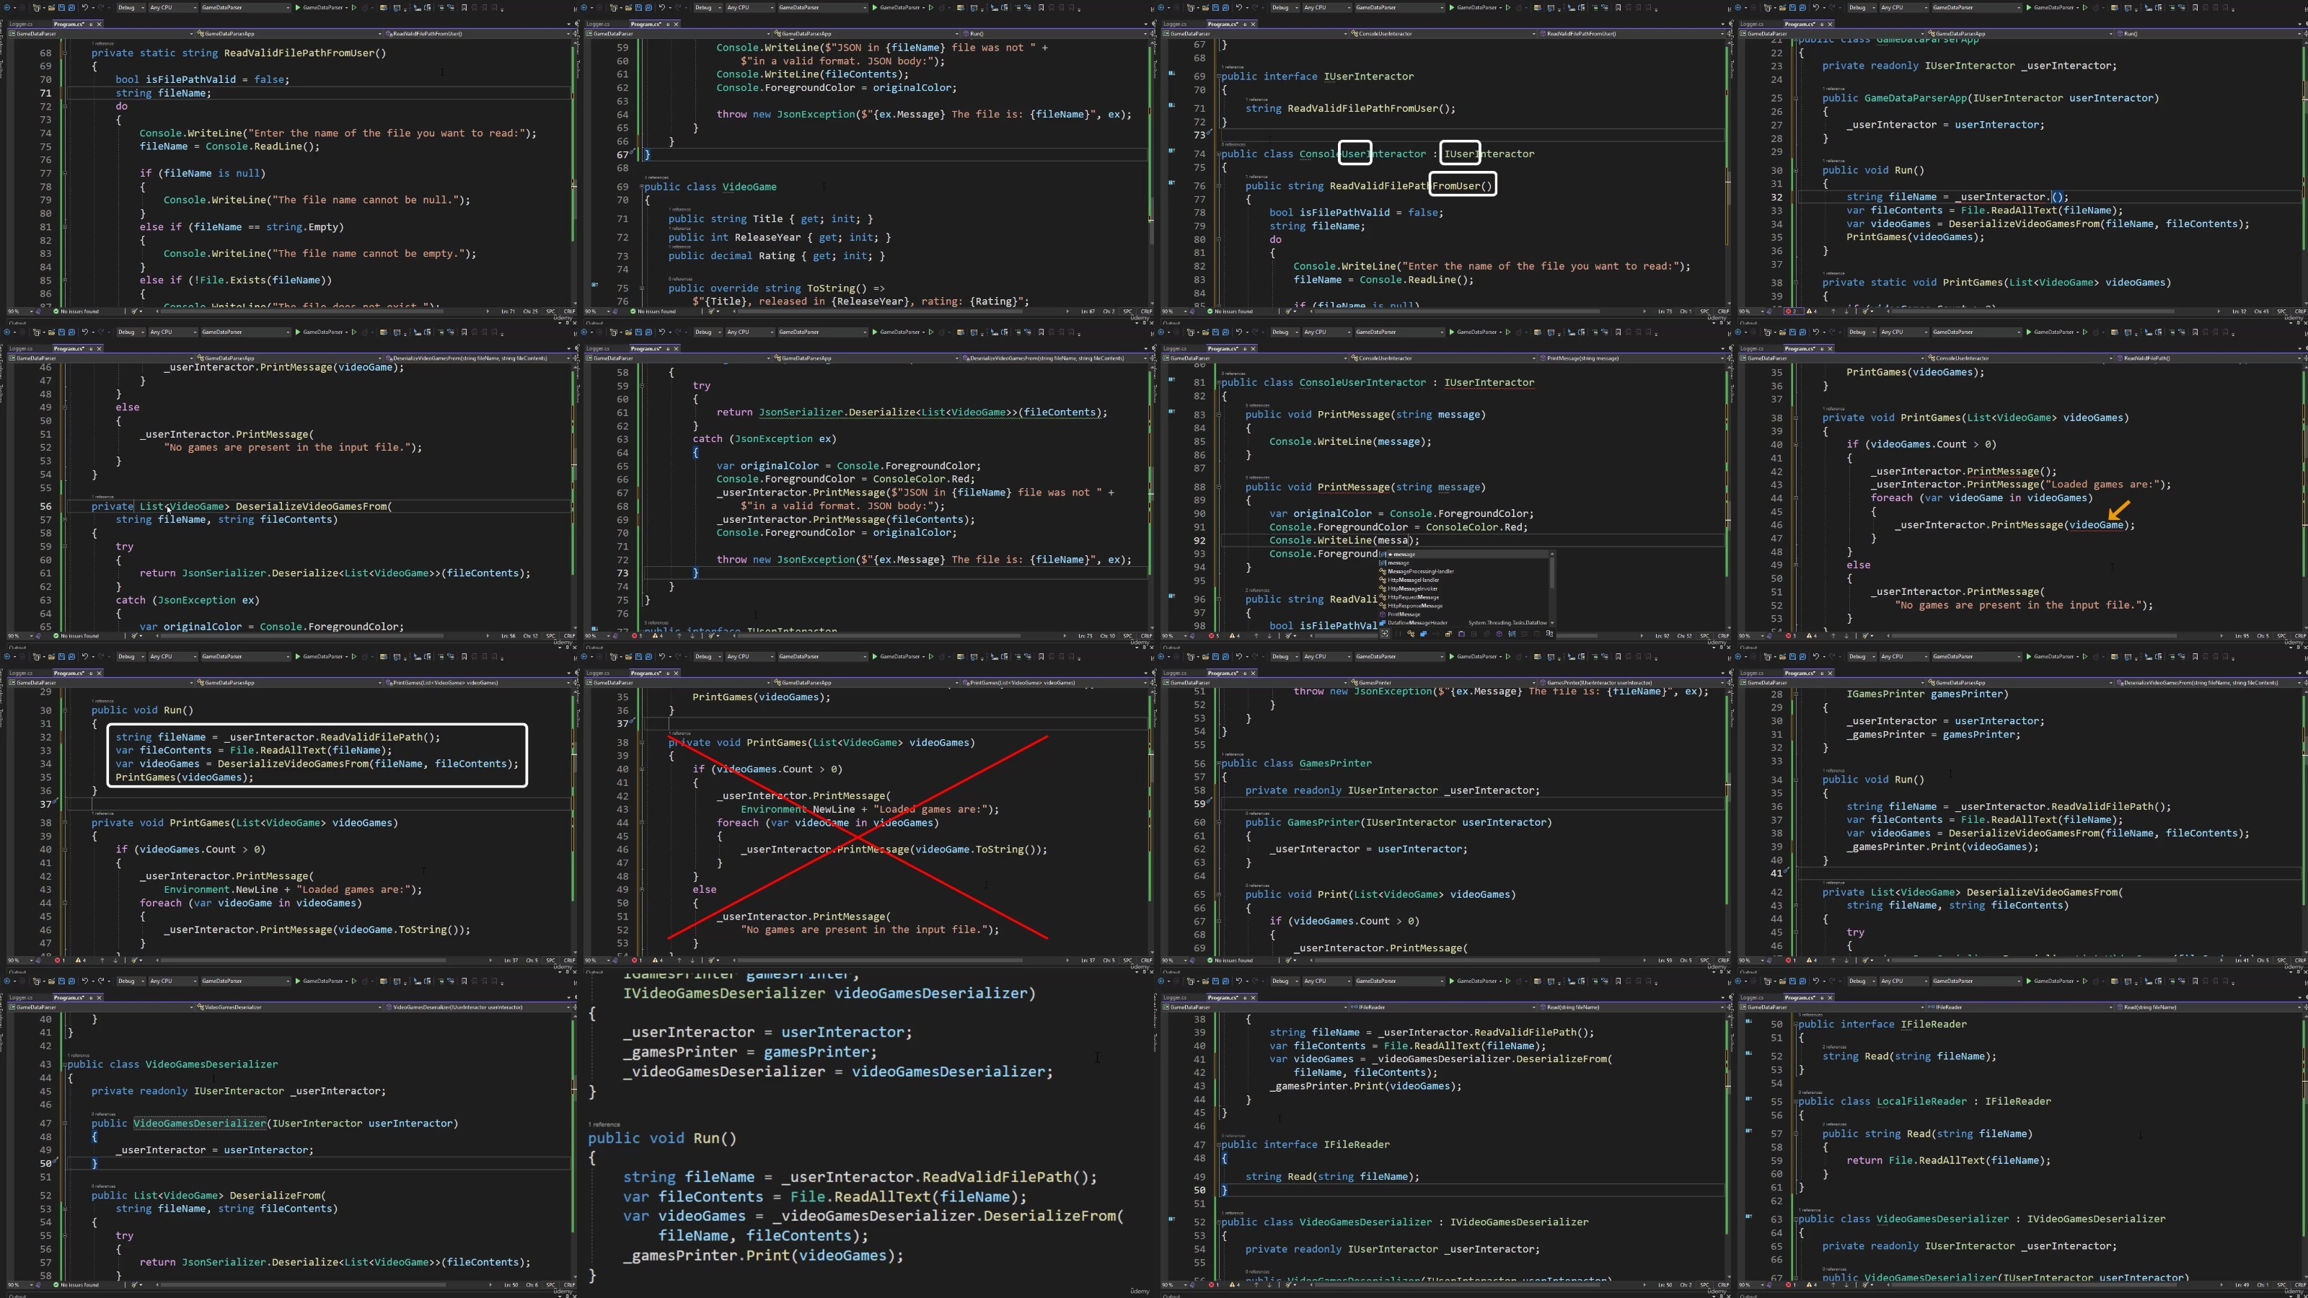Select Logger.cs tab in 'file name cannot be null' frame

pos(22,23)
